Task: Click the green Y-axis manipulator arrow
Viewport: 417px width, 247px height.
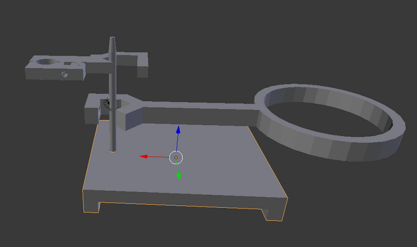Action: pyautogui.click(x=179, y=176)
